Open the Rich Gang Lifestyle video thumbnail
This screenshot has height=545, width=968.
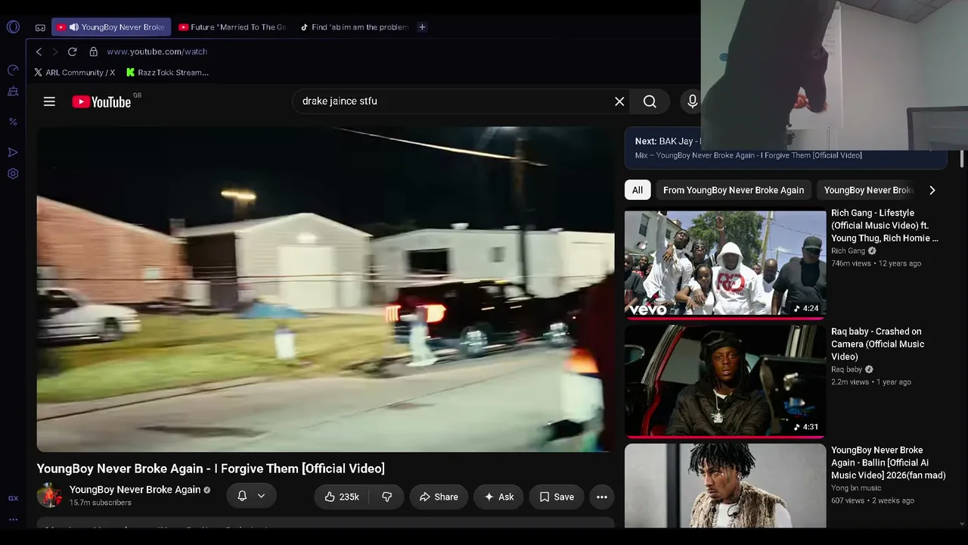(x=725, y=263)
